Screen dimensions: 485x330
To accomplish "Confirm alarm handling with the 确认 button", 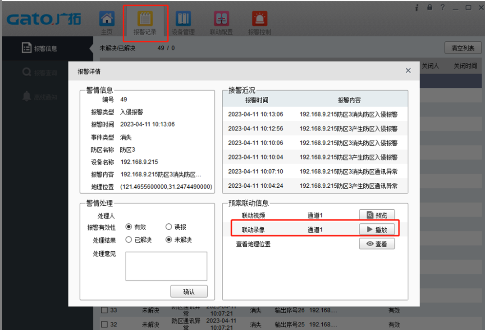I will [189, 291].
